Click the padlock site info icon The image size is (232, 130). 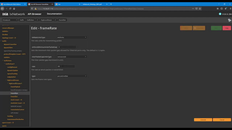click(x=35, y=9)
